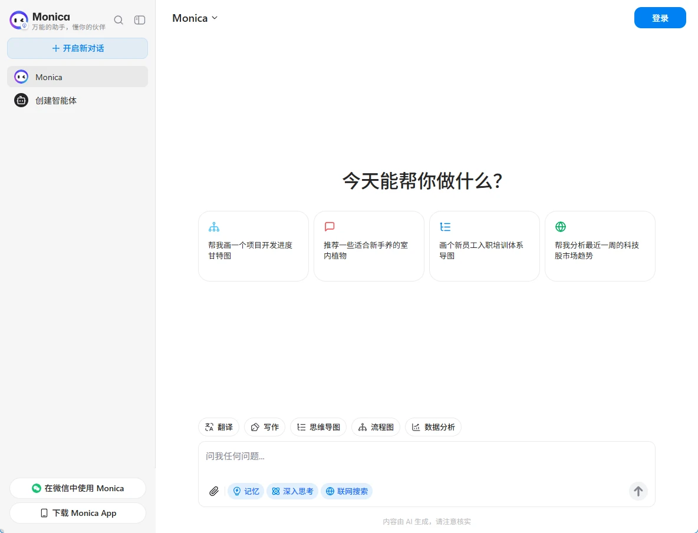Toggle the 联网搜索 web search option

point(347,491)
